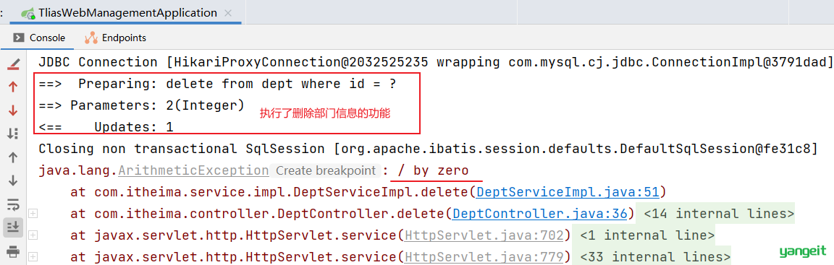The image size is (834, 265).
Task: Expand fold marker next to HttpServlet.java:702 line
Action: pyautogui.click(x=33, y=235)
